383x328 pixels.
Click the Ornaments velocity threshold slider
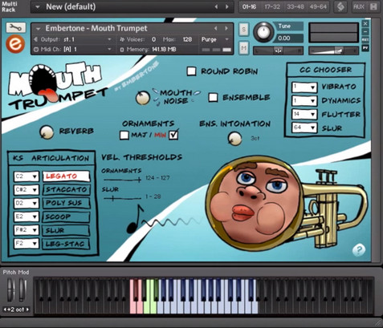[x=122, y=180]
